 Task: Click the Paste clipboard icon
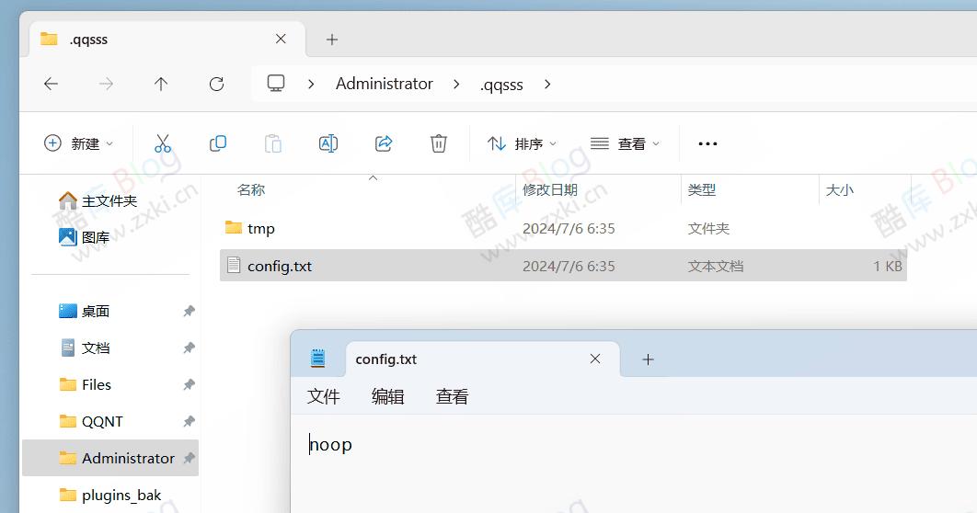click(x=273, y=143)
